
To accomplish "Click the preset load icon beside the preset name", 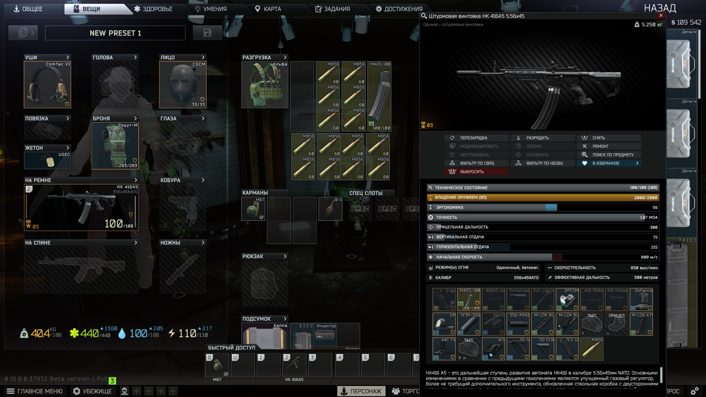I will pyautogui.click(x=23, y=33).
